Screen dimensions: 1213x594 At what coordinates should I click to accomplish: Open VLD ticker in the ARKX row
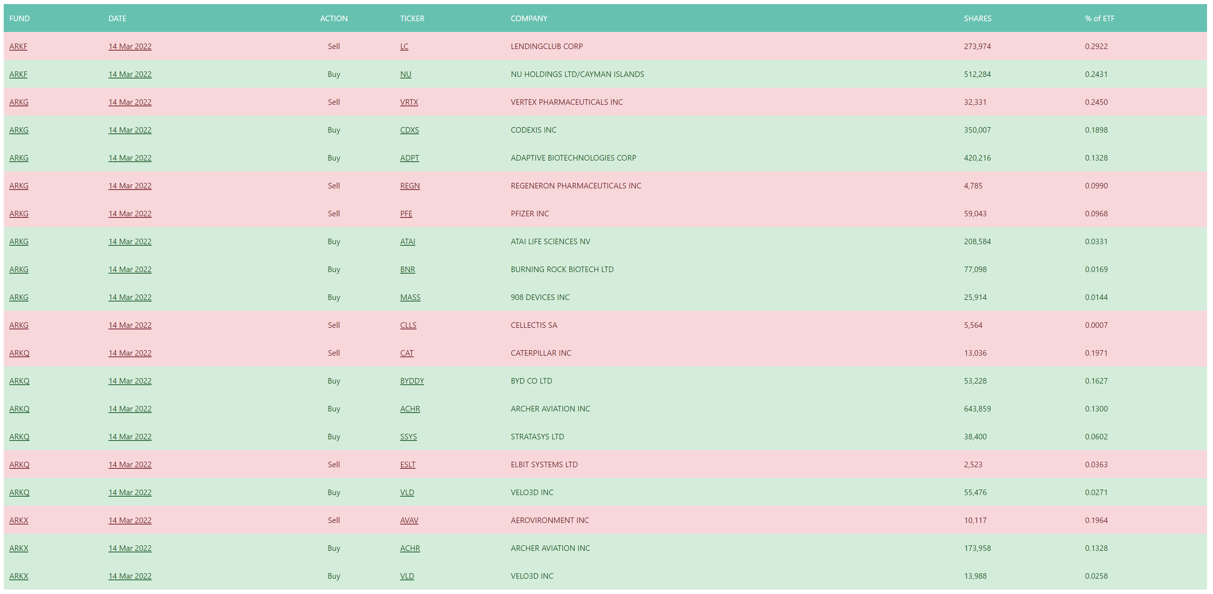click(407, 576)
